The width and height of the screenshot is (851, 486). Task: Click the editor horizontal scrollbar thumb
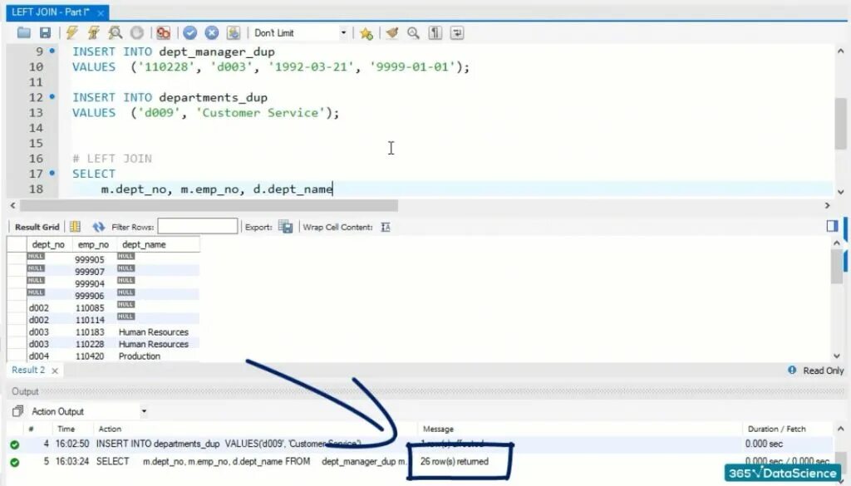tap(209, 205)
